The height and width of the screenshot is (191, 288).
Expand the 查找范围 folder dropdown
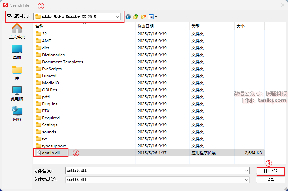[117, 17]
